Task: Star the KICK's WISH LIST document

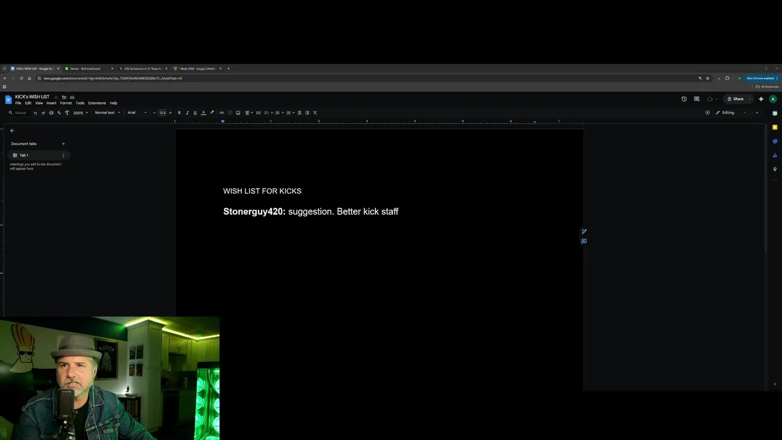Action: point(56,97)
